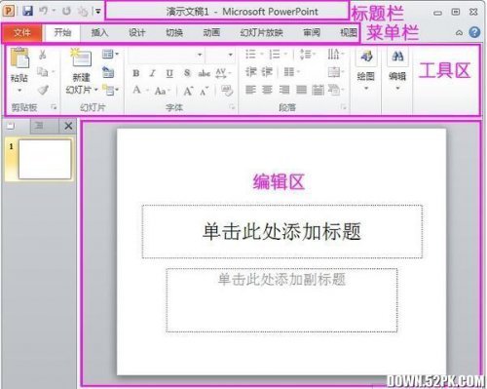Open the character spacing AV dropdown
The height and width of the screenshot is (389, 487).
pos(223,73)
